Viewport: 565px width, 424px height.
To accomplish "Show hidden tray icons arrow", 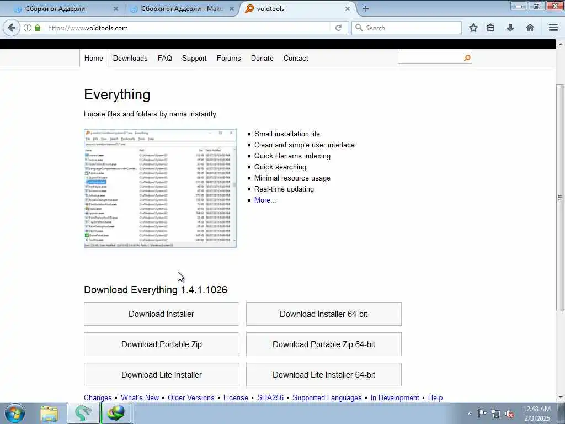I will (469, 414).
